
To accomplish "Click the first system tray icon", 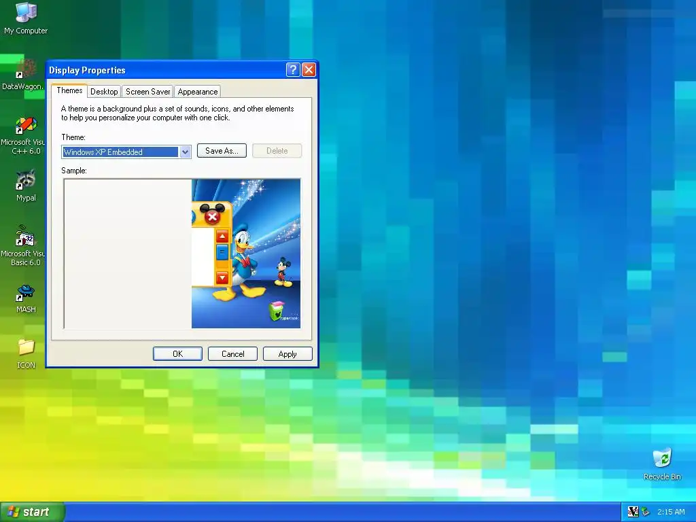I will 633,512.
